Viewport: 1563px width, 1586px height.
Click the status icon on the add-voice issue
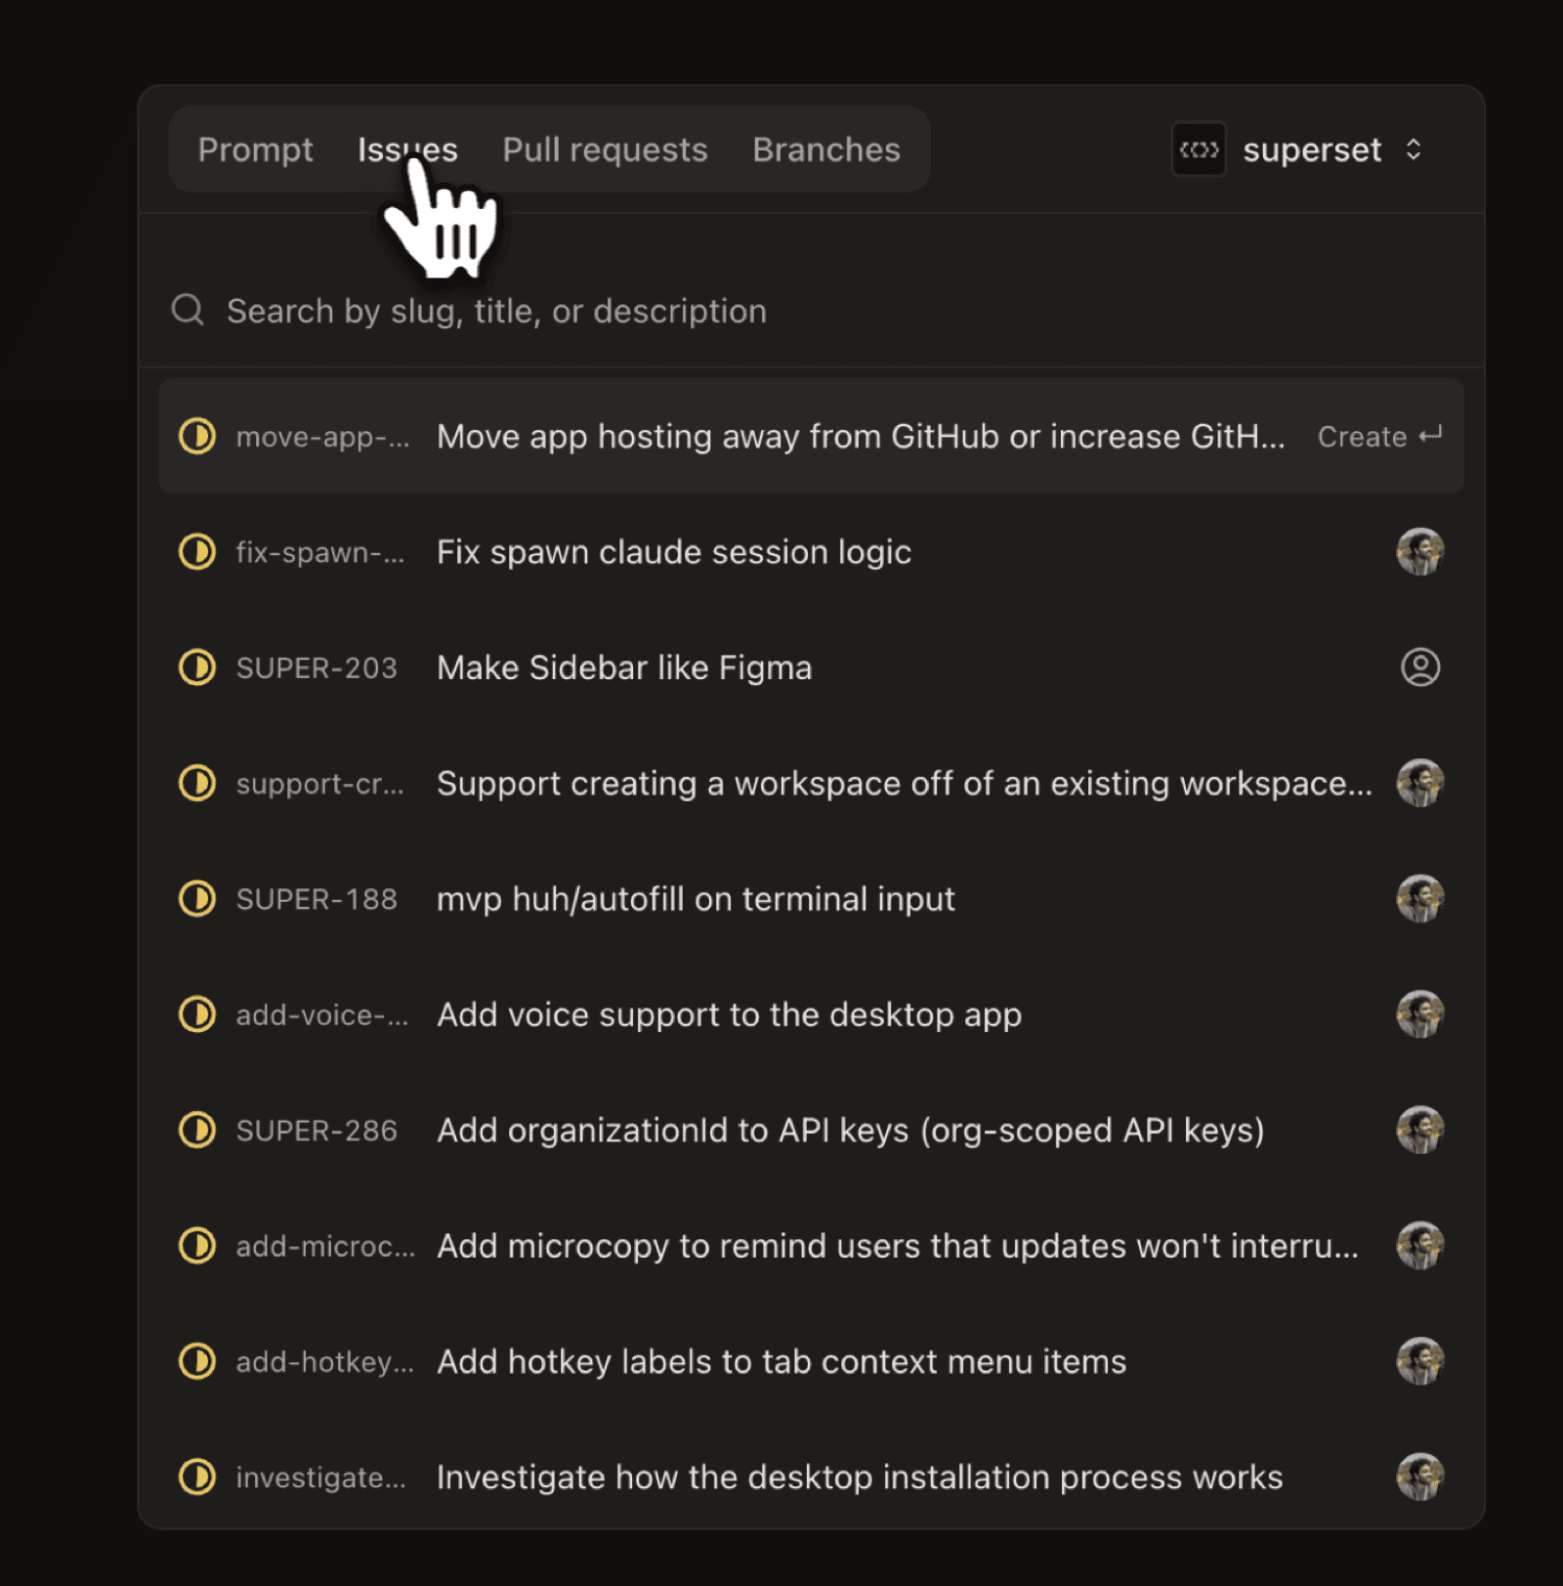click(x=196, y=1014)
